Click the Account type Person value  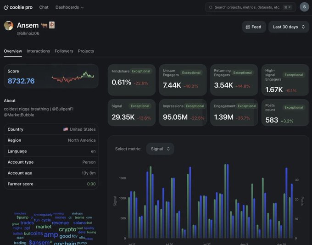pos(89,162)
